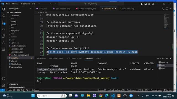Image resolution: width=177 pixels, height=99 pixels.
Task: Switch to the ПРОБЛЕМЫ panel tab
Action: coord(41,59)
